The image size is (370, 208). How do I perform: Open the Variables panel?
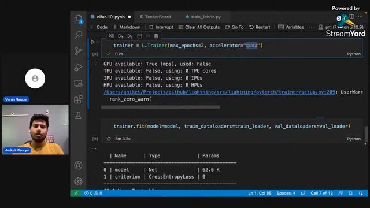(x=291, y=27)
